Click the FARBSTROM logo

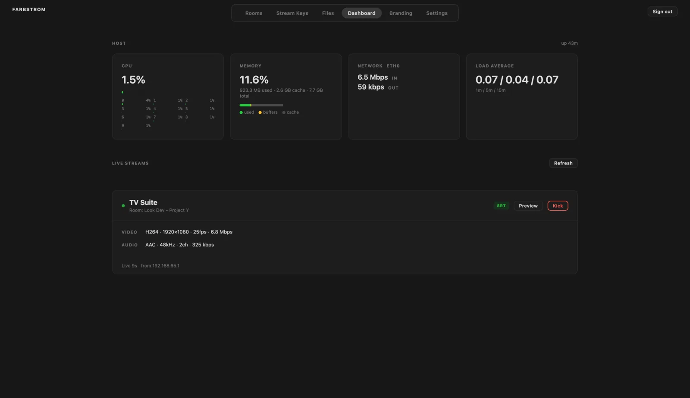tap(29, 9)
